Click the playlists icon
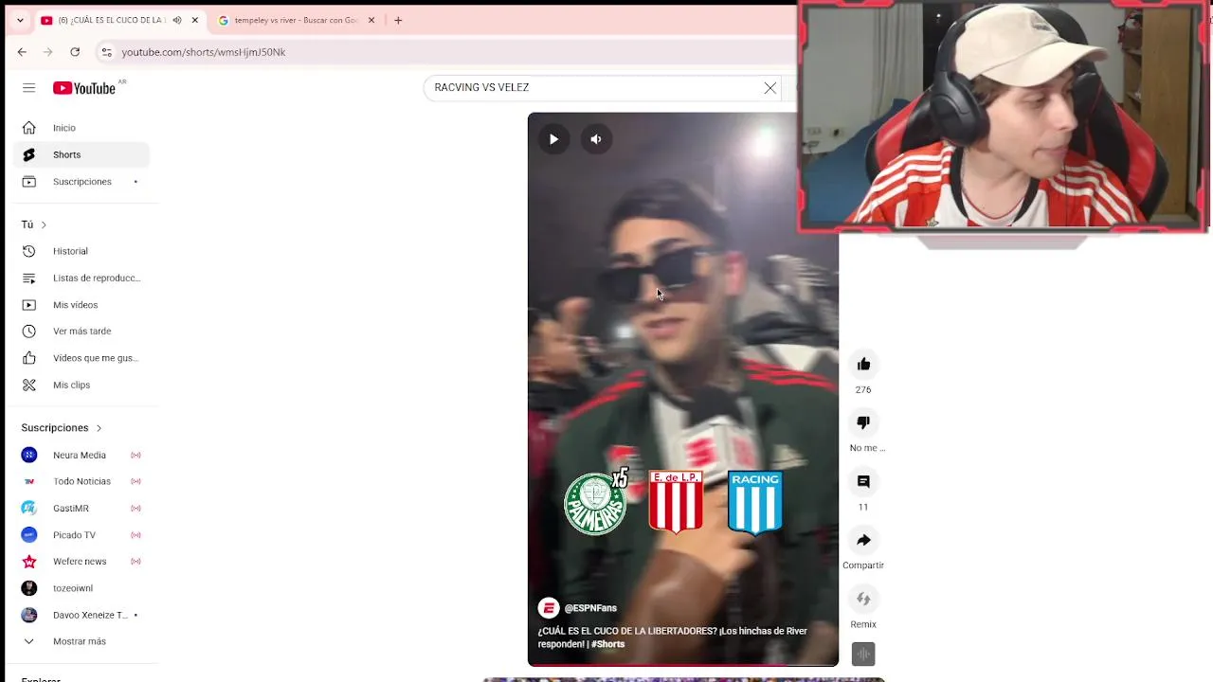The height and width of the screenshot is (682, 1213). pyautogui.click(x=29, y=278)
